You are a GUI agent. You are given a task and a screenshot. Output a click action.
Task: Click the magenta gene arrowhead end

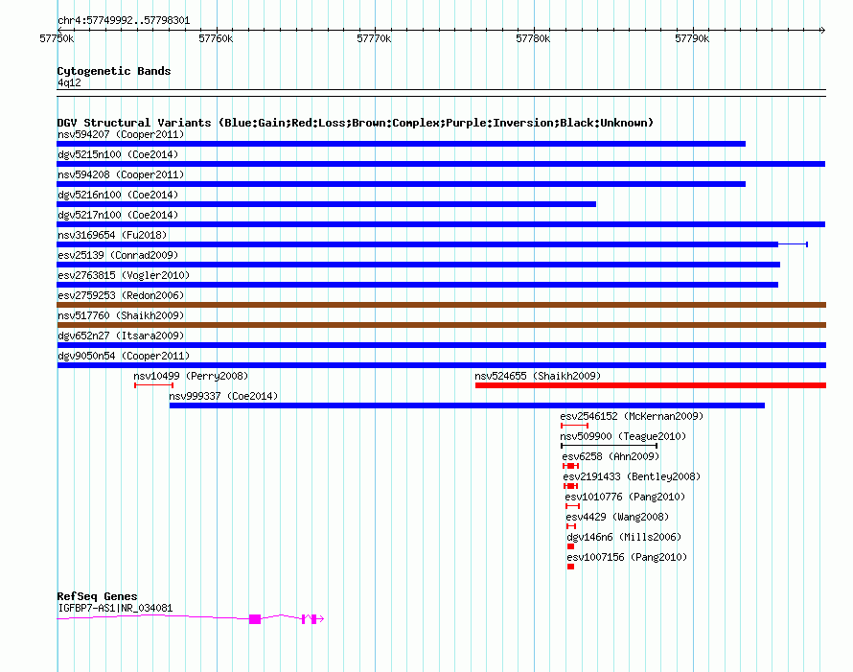tap(321, 618)
